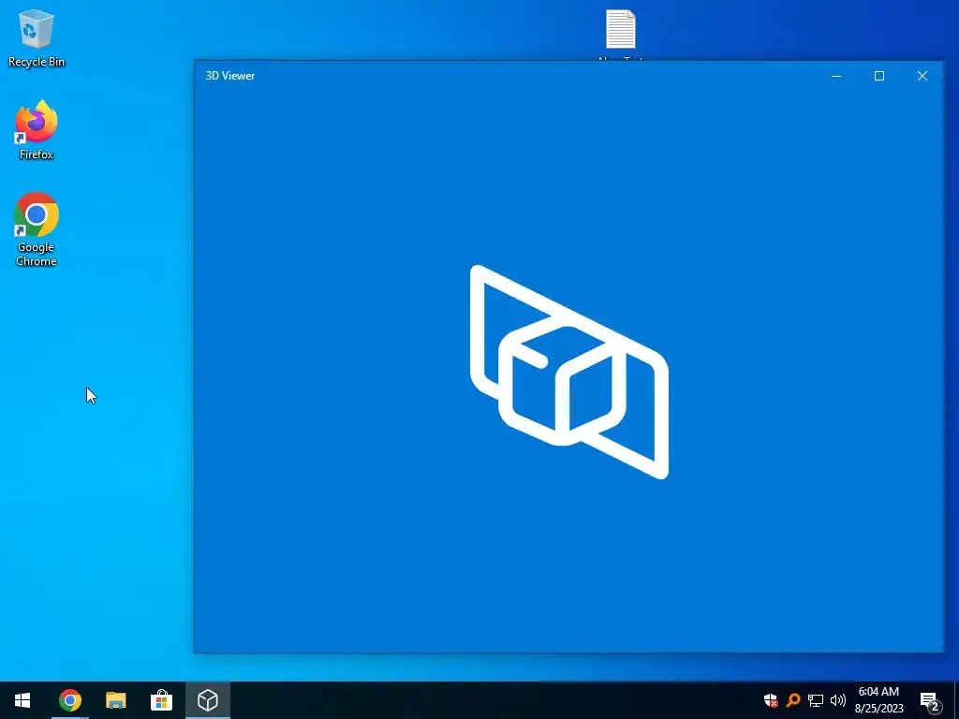Open Microsoft Store from the taskbar
Screen dimensions: 959x719
click(161, 700)
